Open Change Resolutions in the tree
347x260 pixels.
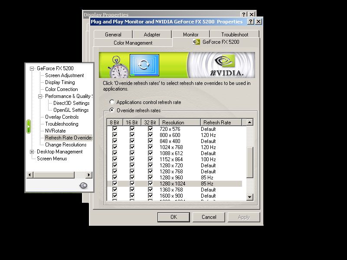tap(66, 145)
